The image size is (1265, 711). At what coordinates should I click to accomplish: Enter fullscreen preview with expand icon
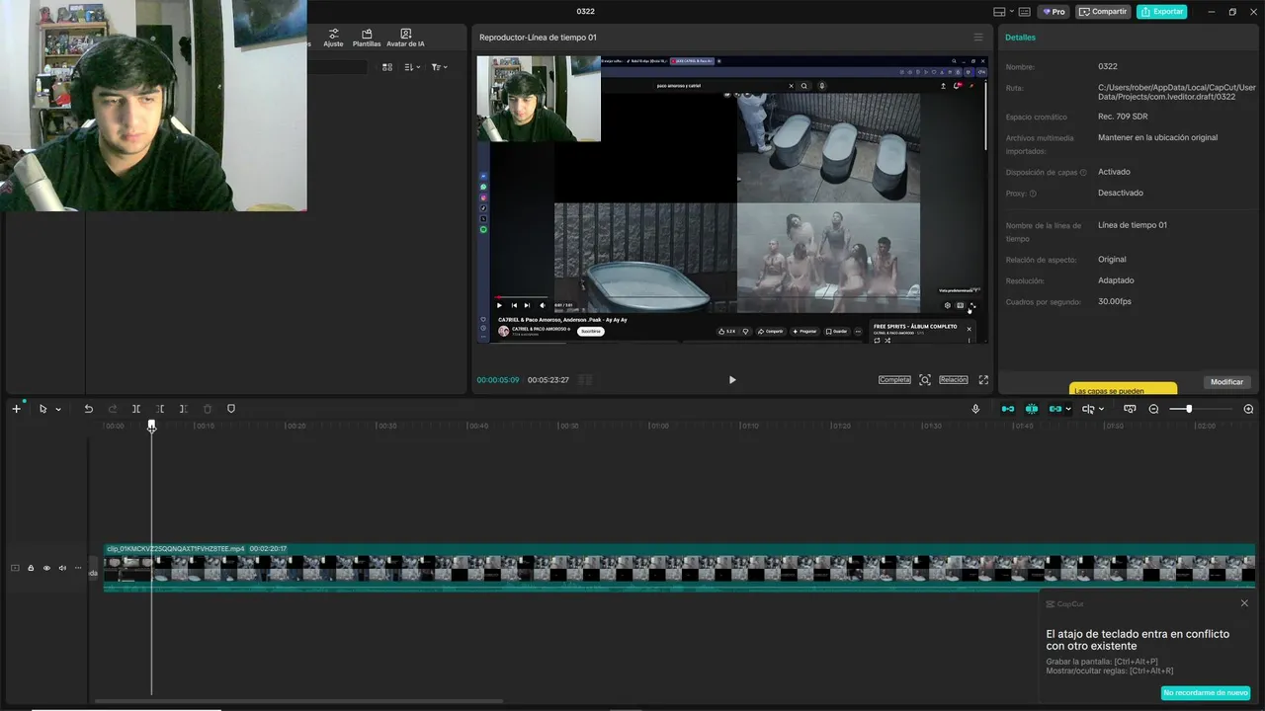[x=983, y=380]
